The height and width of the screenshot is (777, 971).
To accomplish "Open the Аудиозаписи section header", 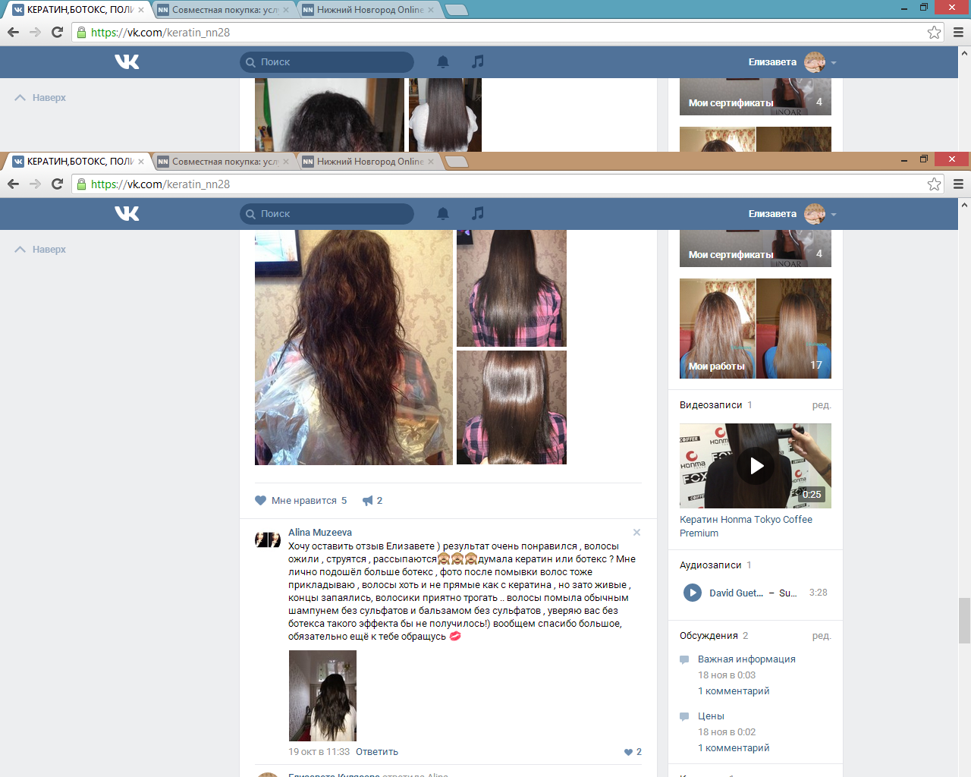I will (711, 565).
